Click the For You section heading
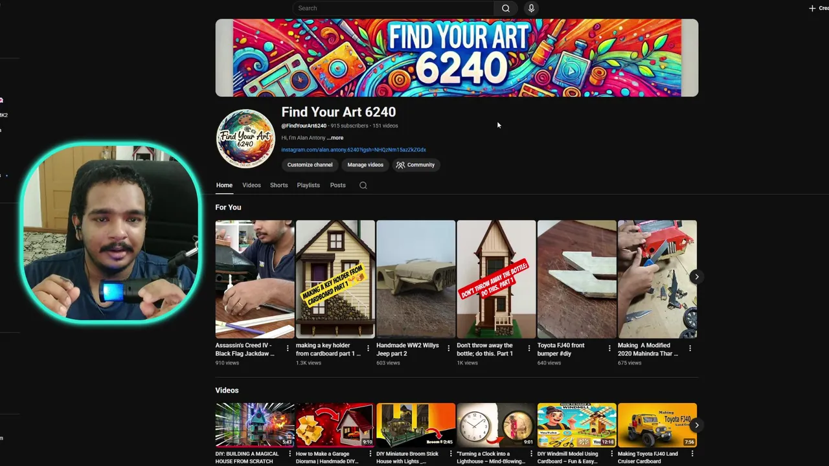This screenshot has height=466, width=829. tap(228, 207)
